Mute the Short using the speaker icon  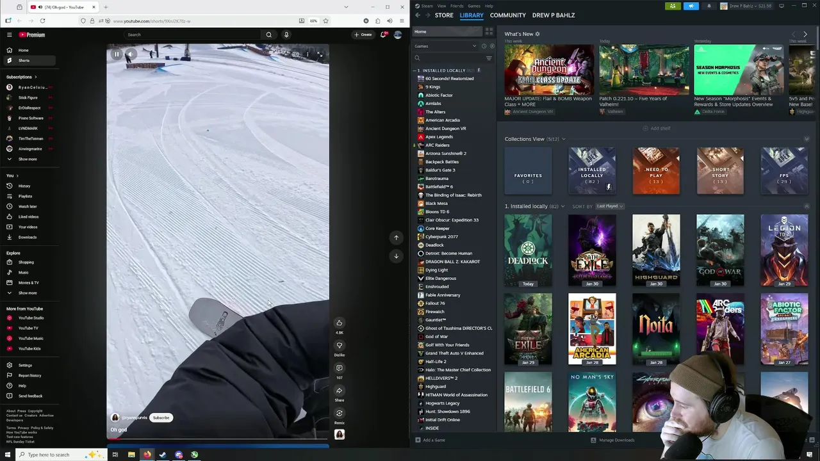pyautogui.click(x=131, y=54)
